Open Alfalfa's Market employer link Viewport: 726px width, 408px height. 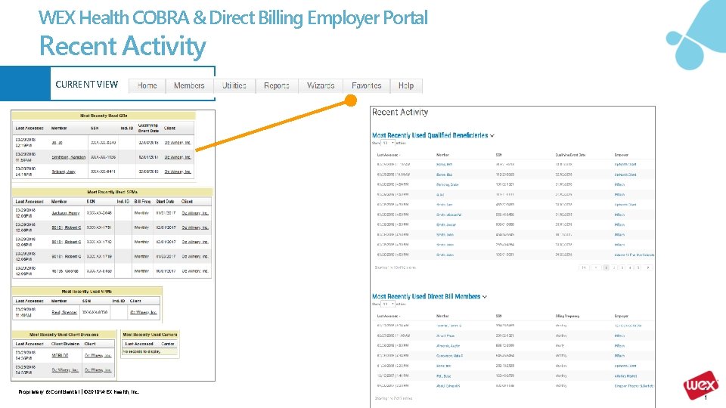625,376
